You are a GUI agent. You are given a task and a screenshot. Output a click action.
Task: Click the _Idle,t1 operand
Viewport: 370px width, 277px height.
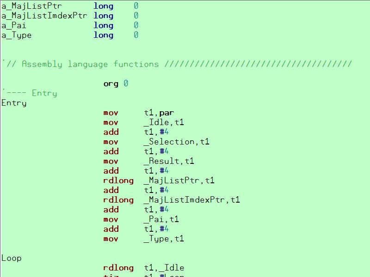tap(164, 122)
